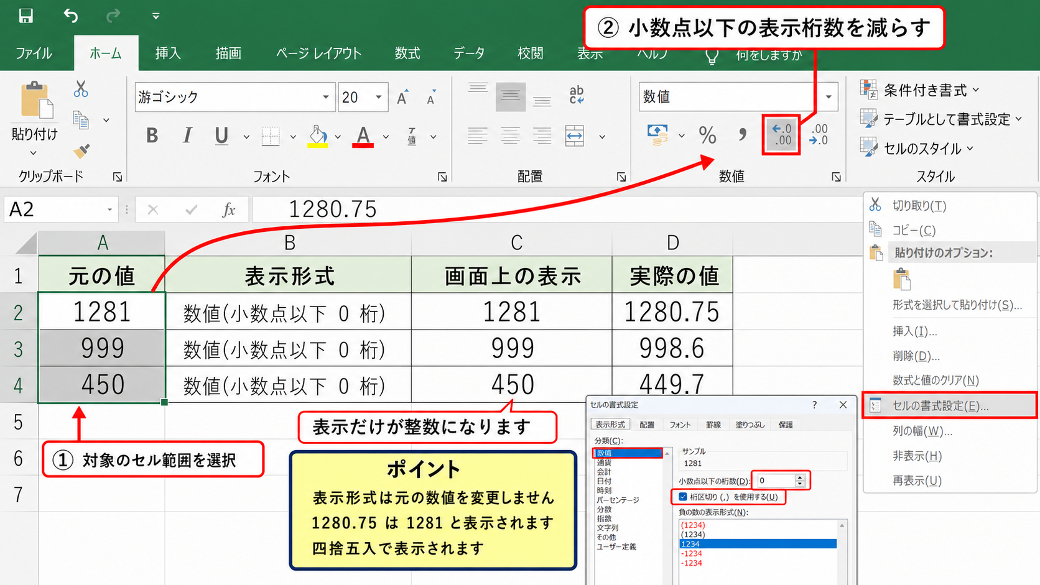Switch to the 挿入 ribbon tab
Screen dimensions: 1040x585
pos(168,53)
